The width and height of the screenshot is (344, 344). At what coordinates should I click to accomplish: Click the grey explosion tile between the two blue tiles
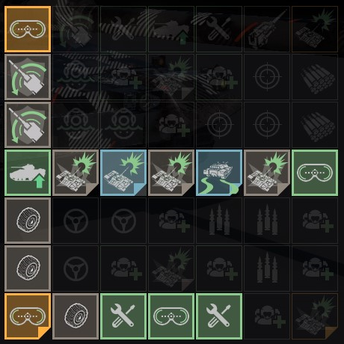(171, 173)
